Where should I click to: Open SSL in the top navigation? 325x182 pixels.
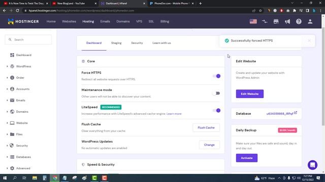click(x=151, y=21)
